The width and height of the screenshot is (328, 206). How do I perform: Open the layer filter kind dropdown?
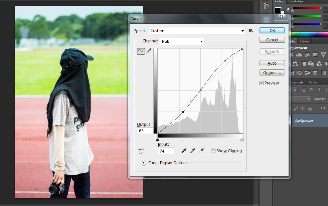pos(294,90)
